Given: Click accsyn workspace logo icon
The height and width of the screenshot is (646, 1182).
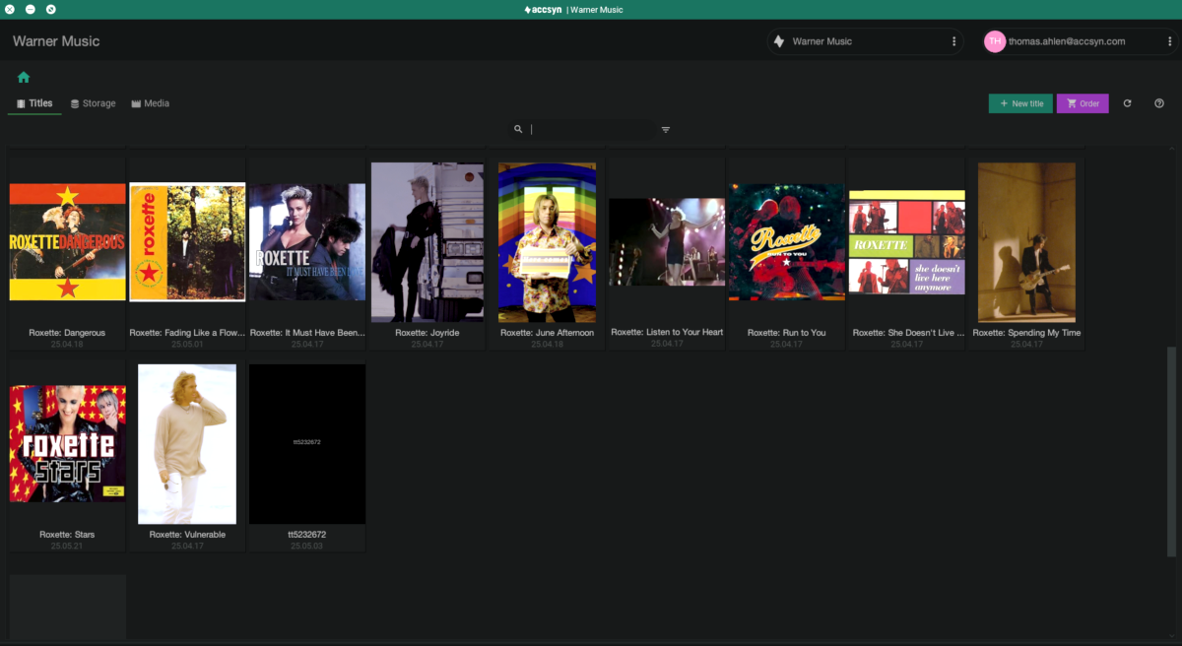Looking at the screenshot, I should [x=779, y=41].
